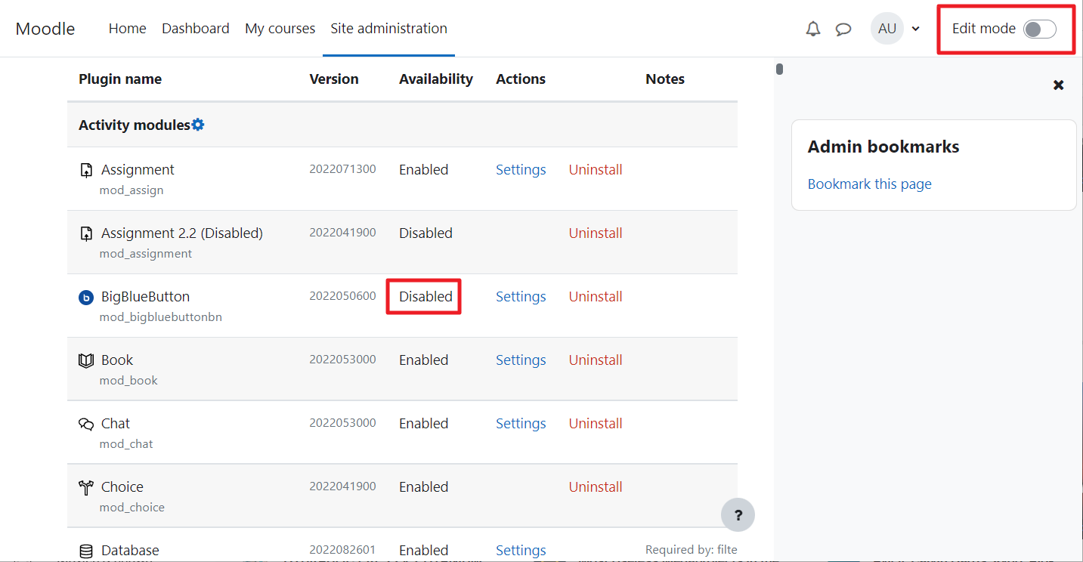Click the Assignment module icon
This screenshot has width=1083, height=562.
pyautogui.click(x=86, y=170)
